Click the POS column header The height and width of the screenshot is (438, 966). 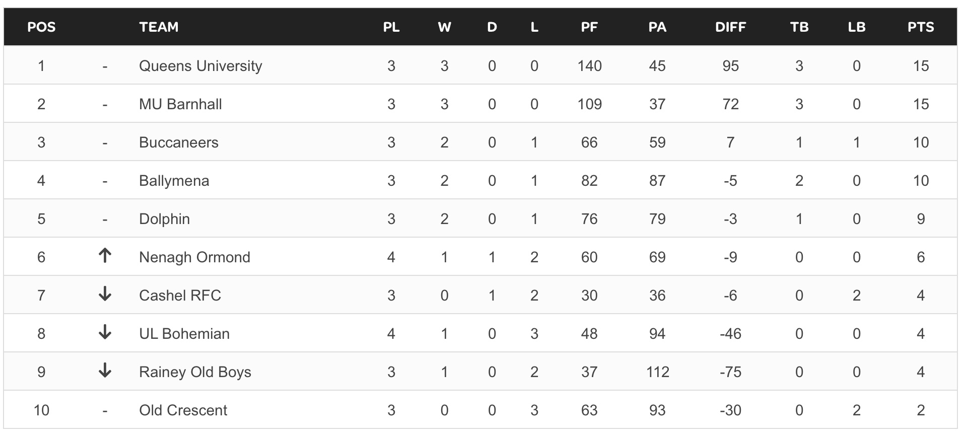click(x=41, y=27)
